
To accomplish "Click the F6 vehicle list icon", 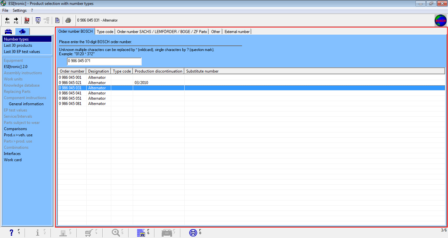I will pyautogui.click(x=141, y=232).
